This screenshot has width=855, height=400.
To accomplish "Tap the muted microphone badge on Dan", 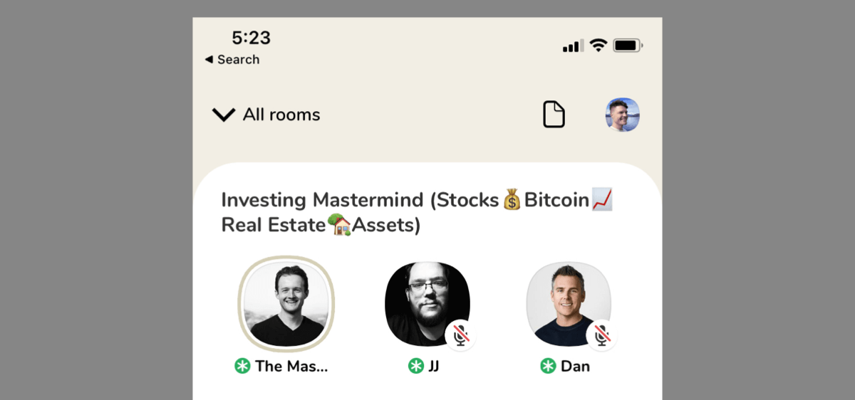I will point(601,335).
